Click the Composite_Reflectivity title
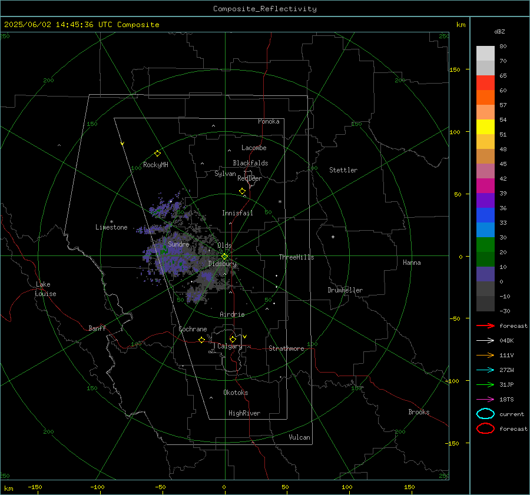 [264, 9]
